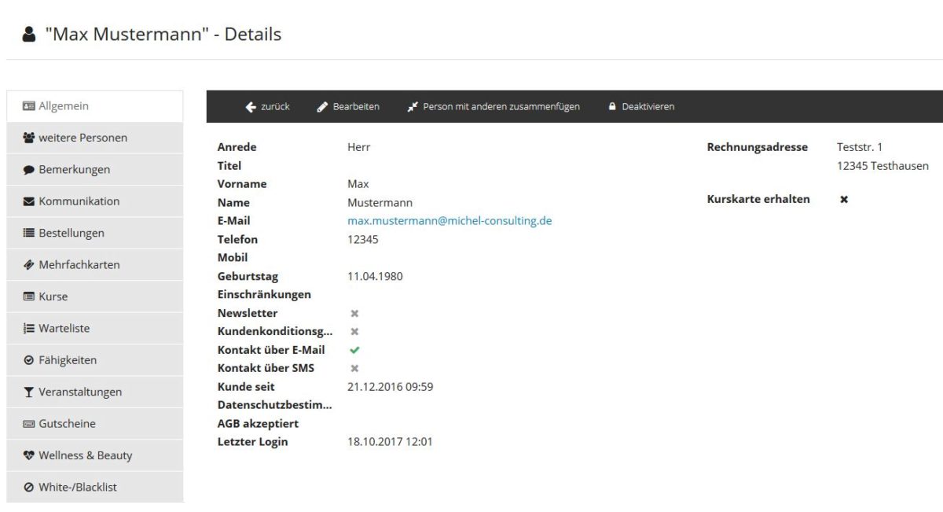Screen dimensions: 943x512
Task: Click the Fähigkeiten check-circle icon
Action: pos(29,360)
